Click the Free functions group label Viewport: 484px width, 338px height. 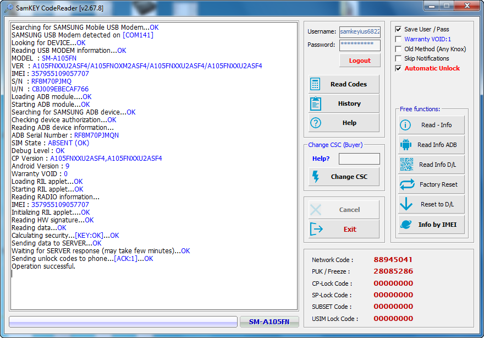point(420,109)
